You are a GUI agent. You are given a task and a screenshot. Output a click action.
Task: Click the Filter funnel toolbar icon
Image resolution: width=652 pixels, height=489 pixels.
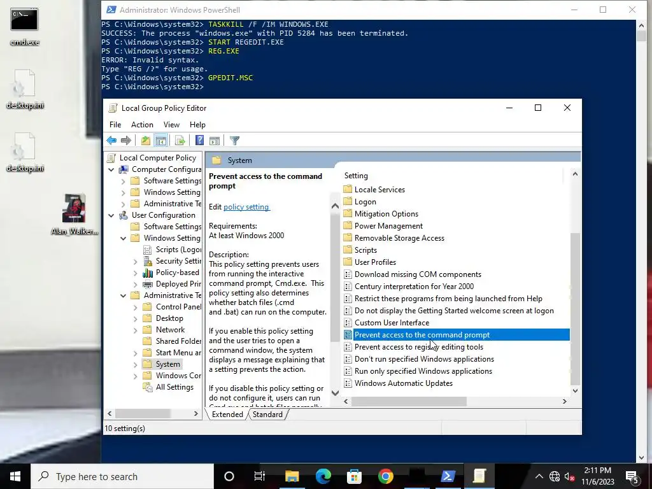click(234, 141)
